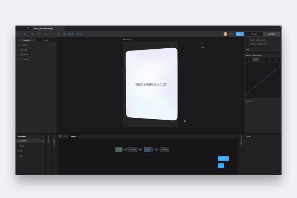Viewport: 297px width, 198px height.
Task: Choose the last interpolation type icon
Action: pos(277,60)
